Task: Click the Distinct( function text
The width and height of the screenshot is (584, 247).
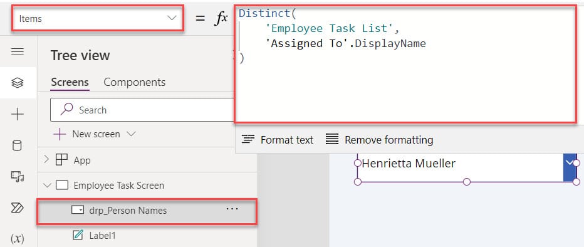Action: [267, 13]
